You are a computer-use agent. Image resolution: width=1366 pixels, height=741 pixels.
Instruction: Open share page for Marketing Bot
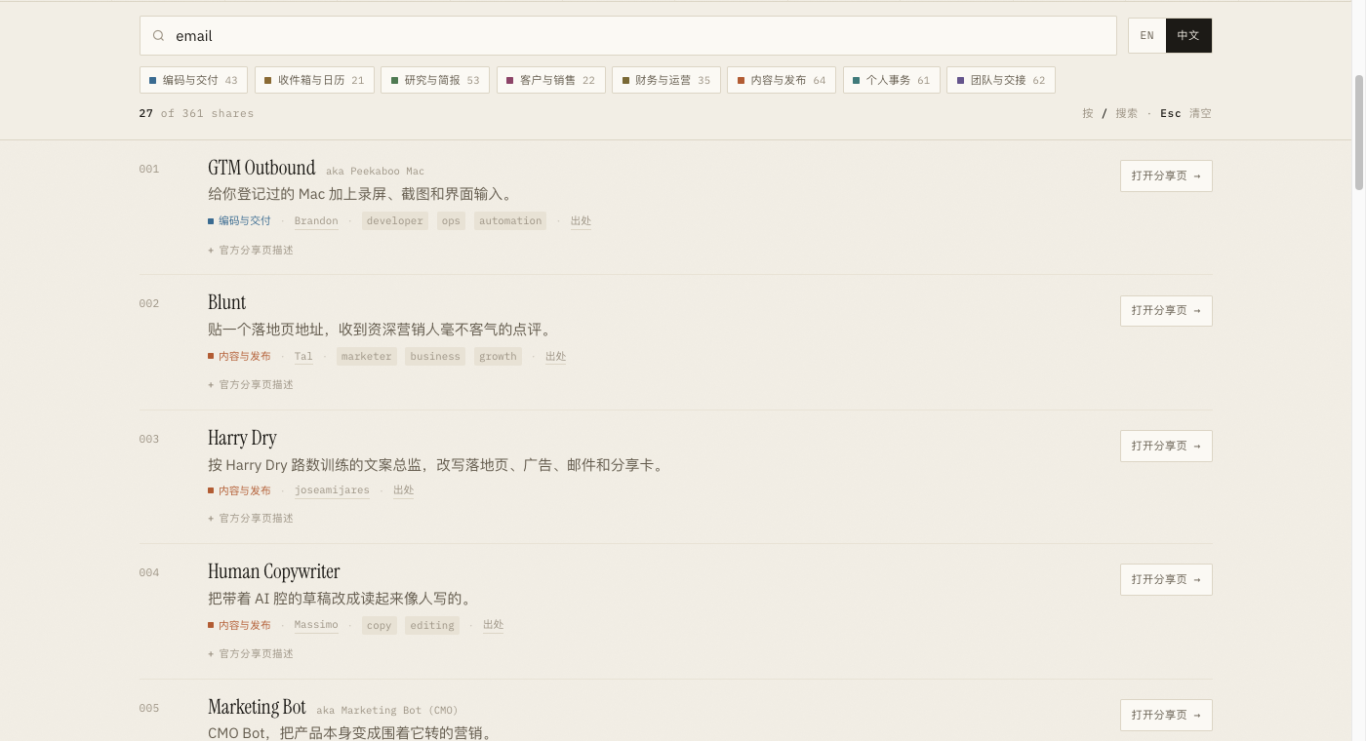(1166, 715)
